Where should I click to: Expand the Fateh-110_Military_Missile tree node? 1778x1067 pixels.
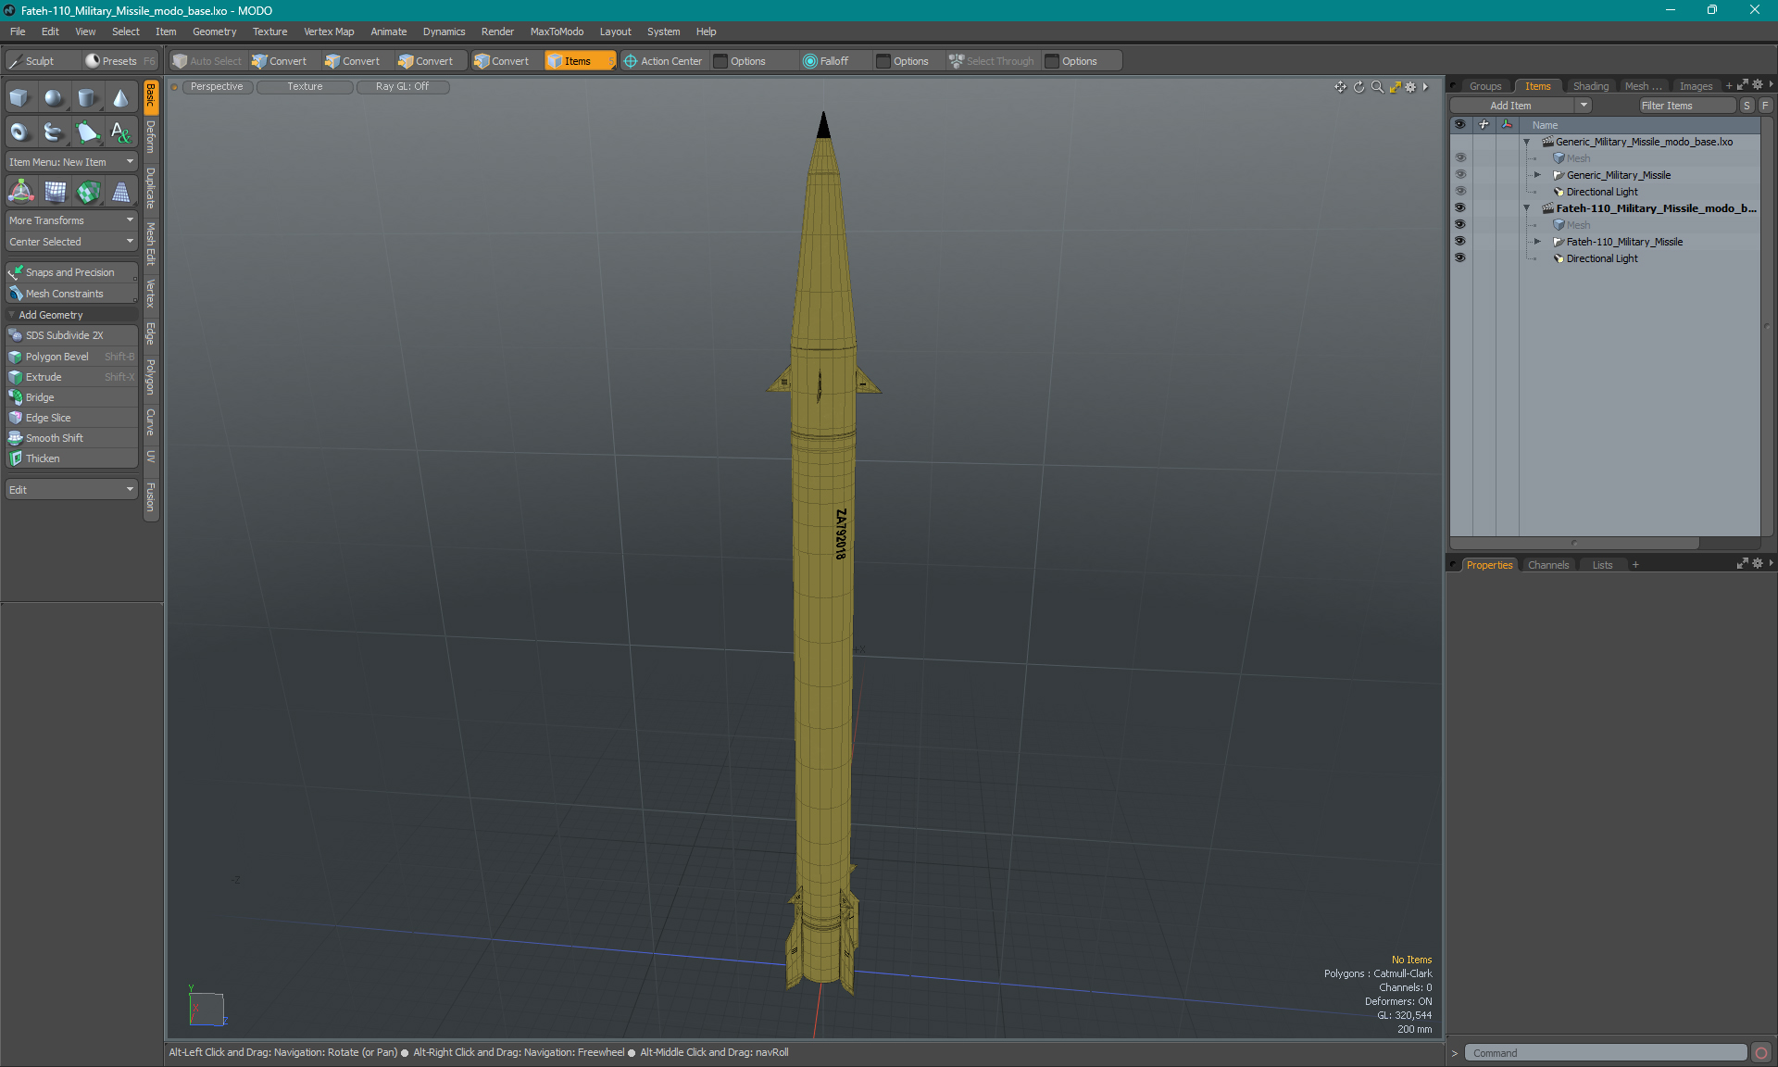[x=1537, y=242]
